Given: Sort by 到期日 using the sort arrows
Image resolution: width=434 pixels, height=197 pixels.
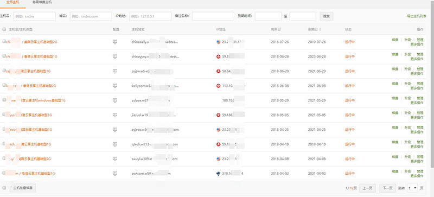Looking at the screenshot, I should pyautogui.click(x=320, y=29).
